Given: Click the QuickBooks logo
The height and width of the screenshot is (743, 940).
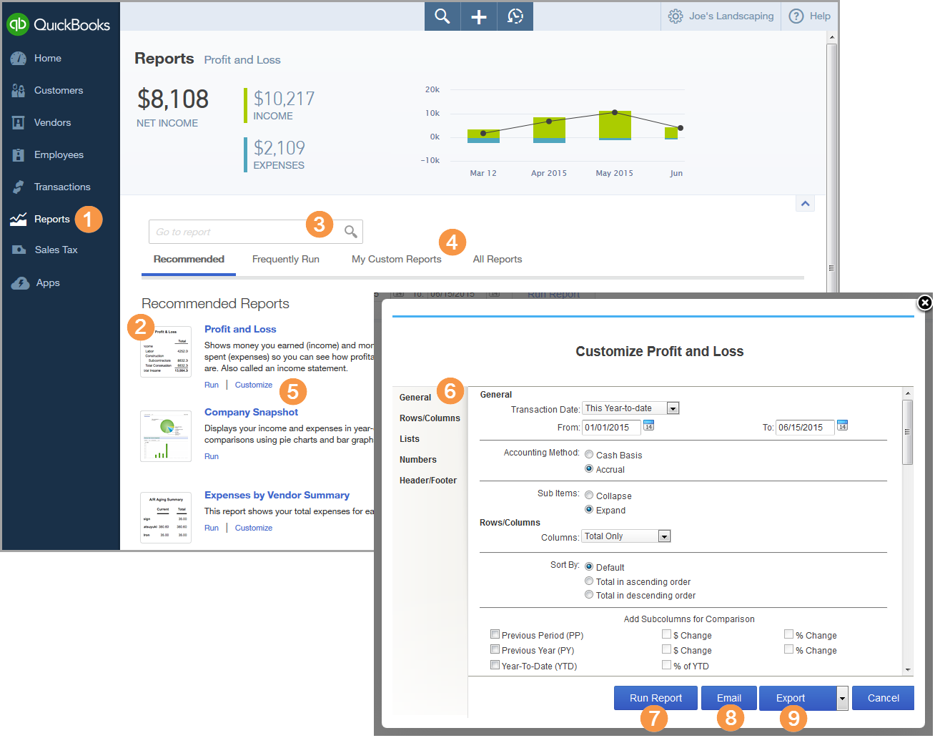Looking at the screenshot, I should click(x=58, y=24).
